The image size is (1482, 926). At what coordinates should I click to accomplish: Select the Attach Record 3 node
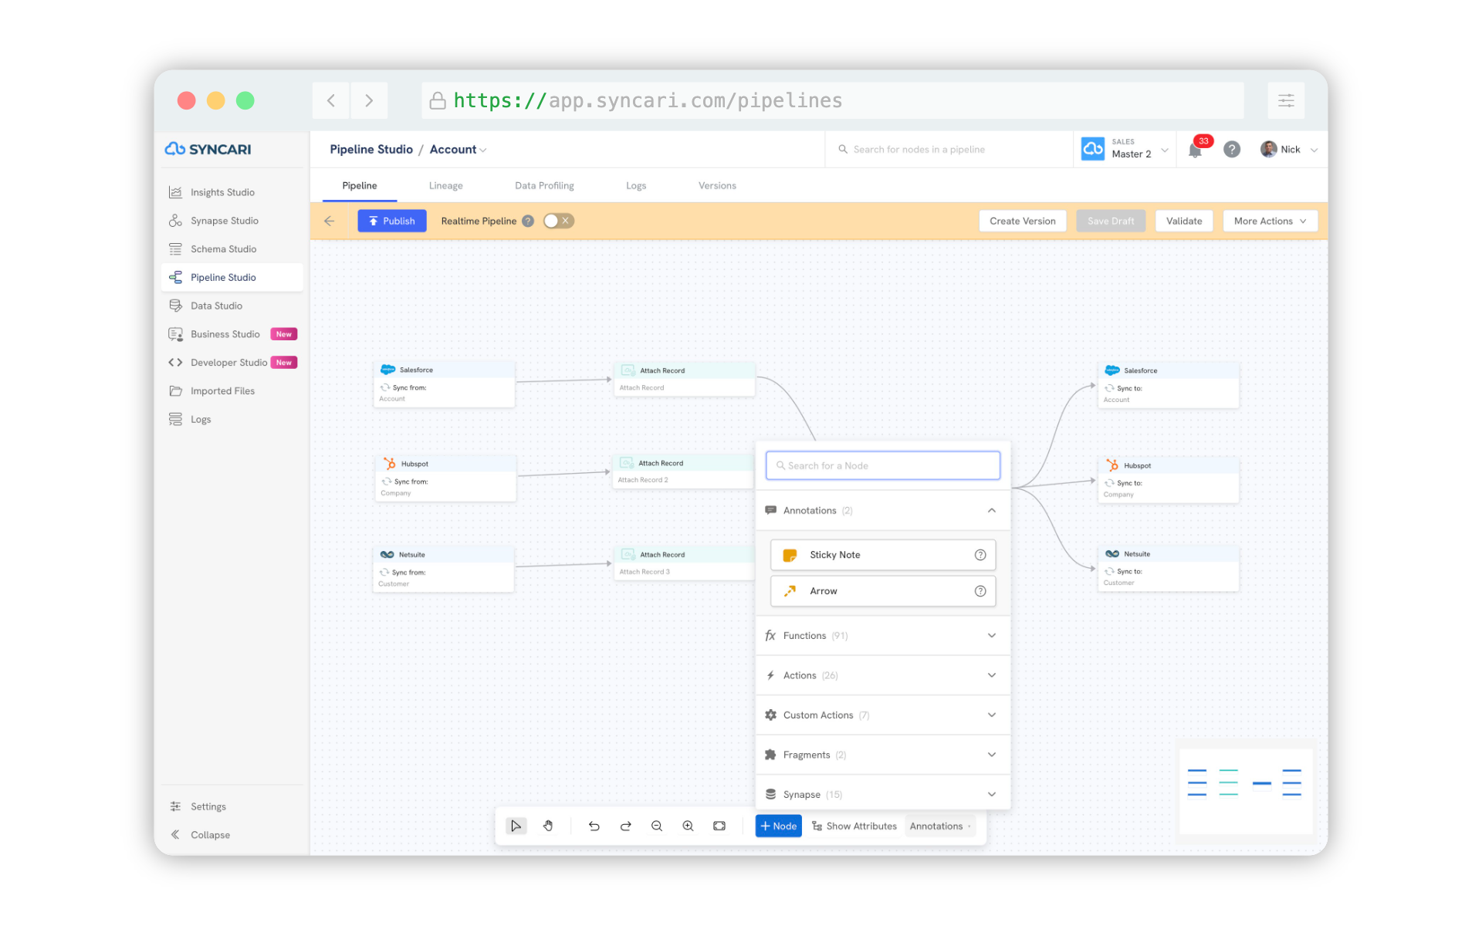pos(684,563)
